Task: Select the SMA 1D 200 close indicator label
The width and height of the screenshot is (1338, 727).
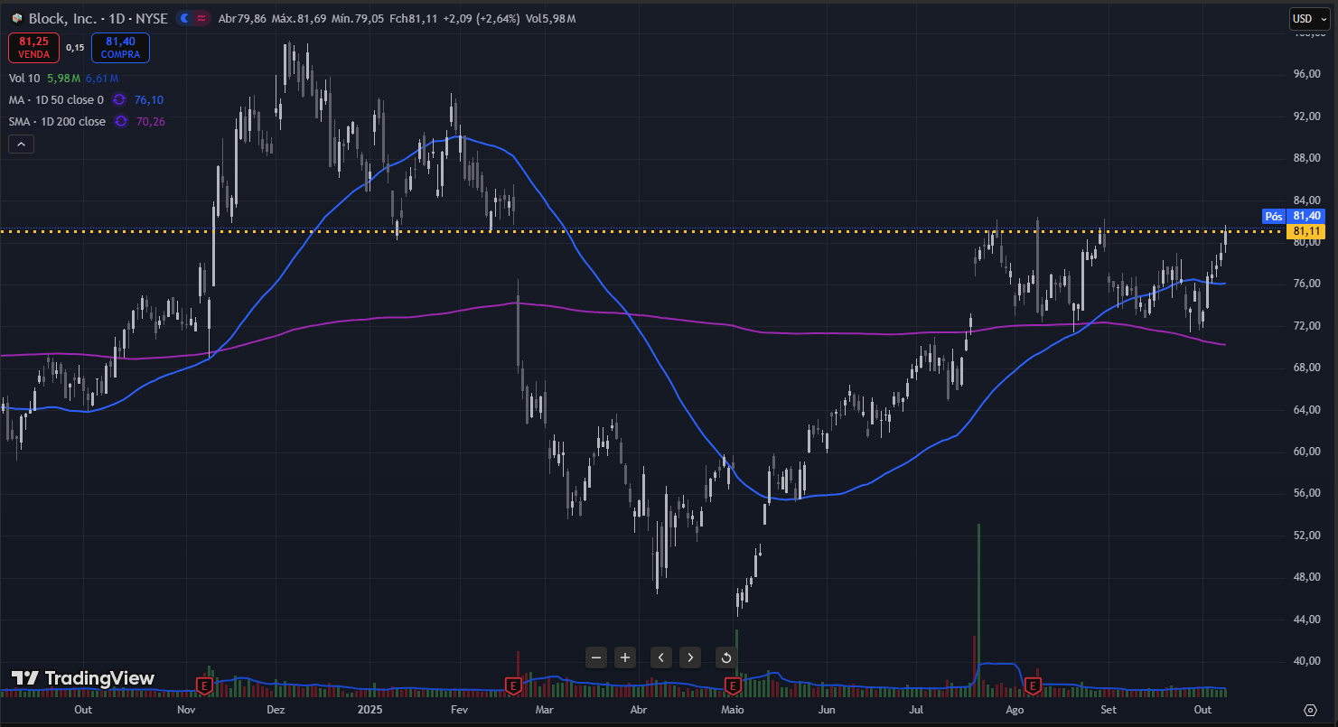Action: 58,122
